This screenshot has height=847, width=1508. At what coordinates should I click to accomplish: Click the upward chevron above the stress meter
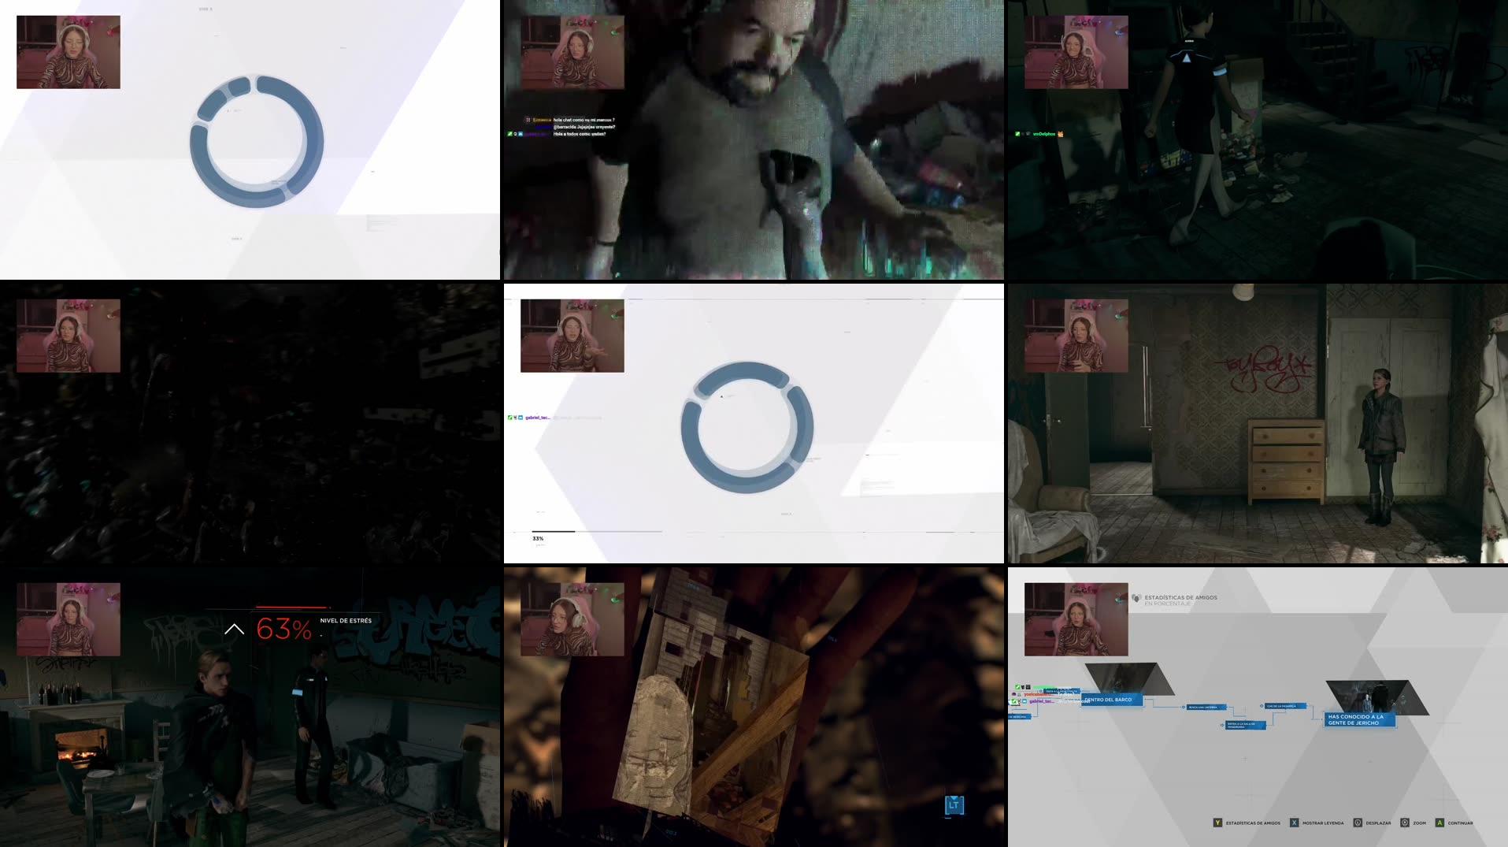[x=233, y=628]
